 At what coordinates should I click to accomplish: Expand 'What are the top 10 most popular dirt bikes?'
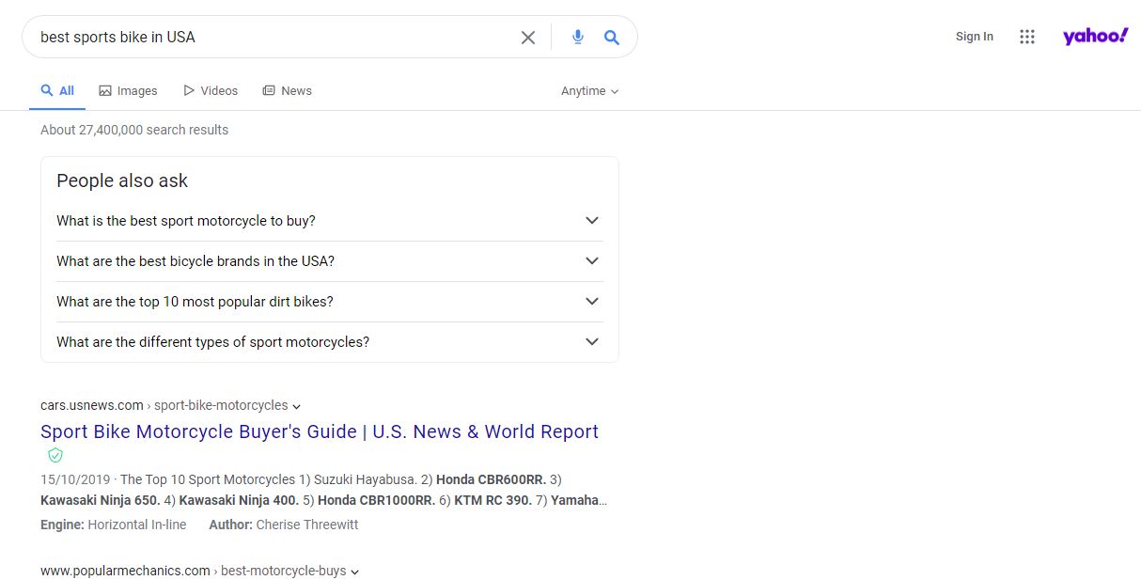tap(330, 302)
